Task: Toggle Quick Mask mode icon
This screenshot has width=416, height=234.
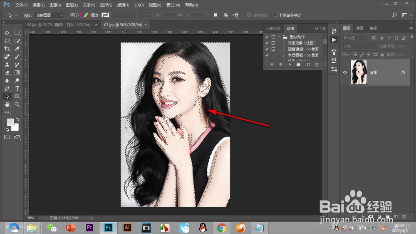Action: tap(7, 137)
